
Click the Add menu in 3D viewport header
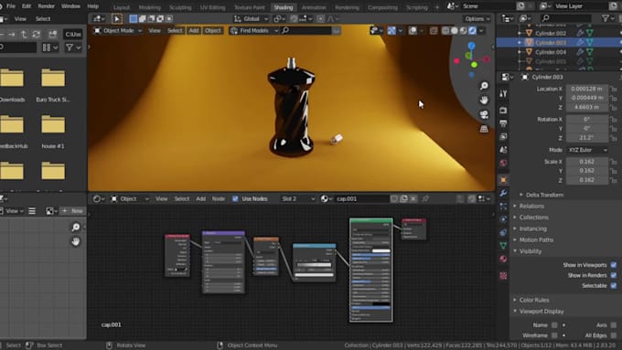pos(194,30)
